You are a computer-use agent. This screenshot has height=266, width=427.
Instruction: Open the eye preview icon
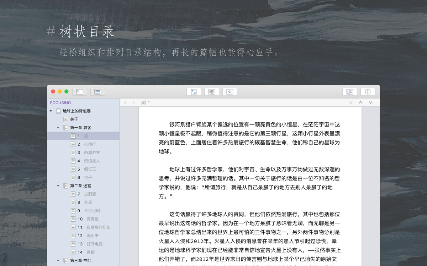(212, 92)
